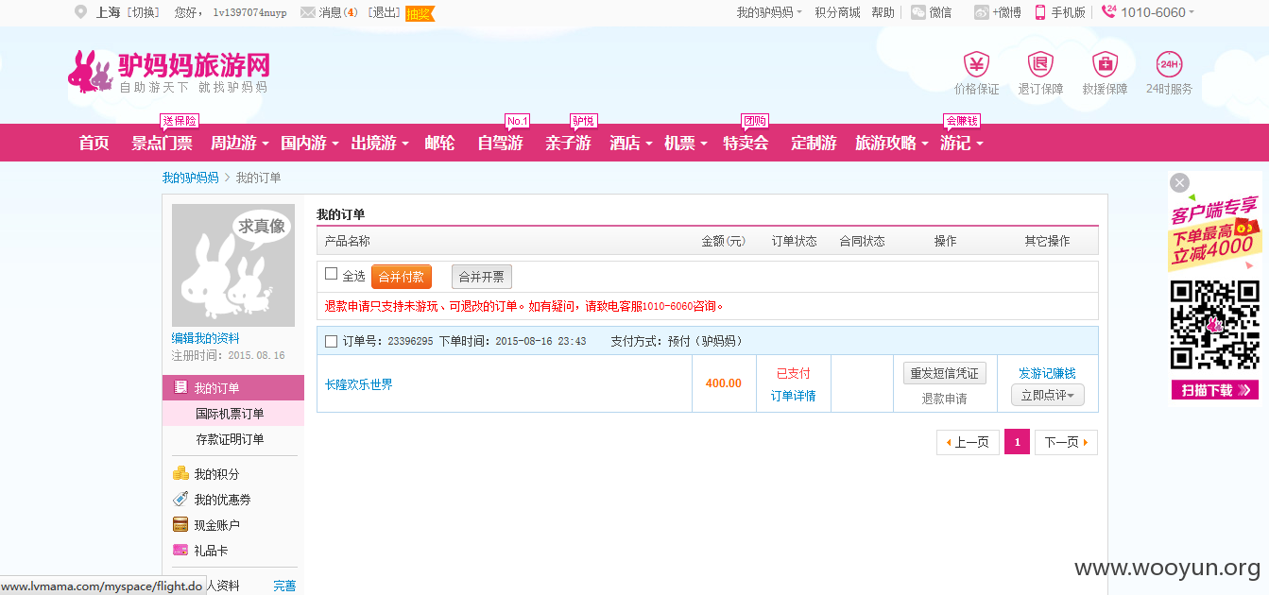Screen dimensions: 1269x595
Task: Open the 消息 envelope icon
Action: (x=307, y=12)
